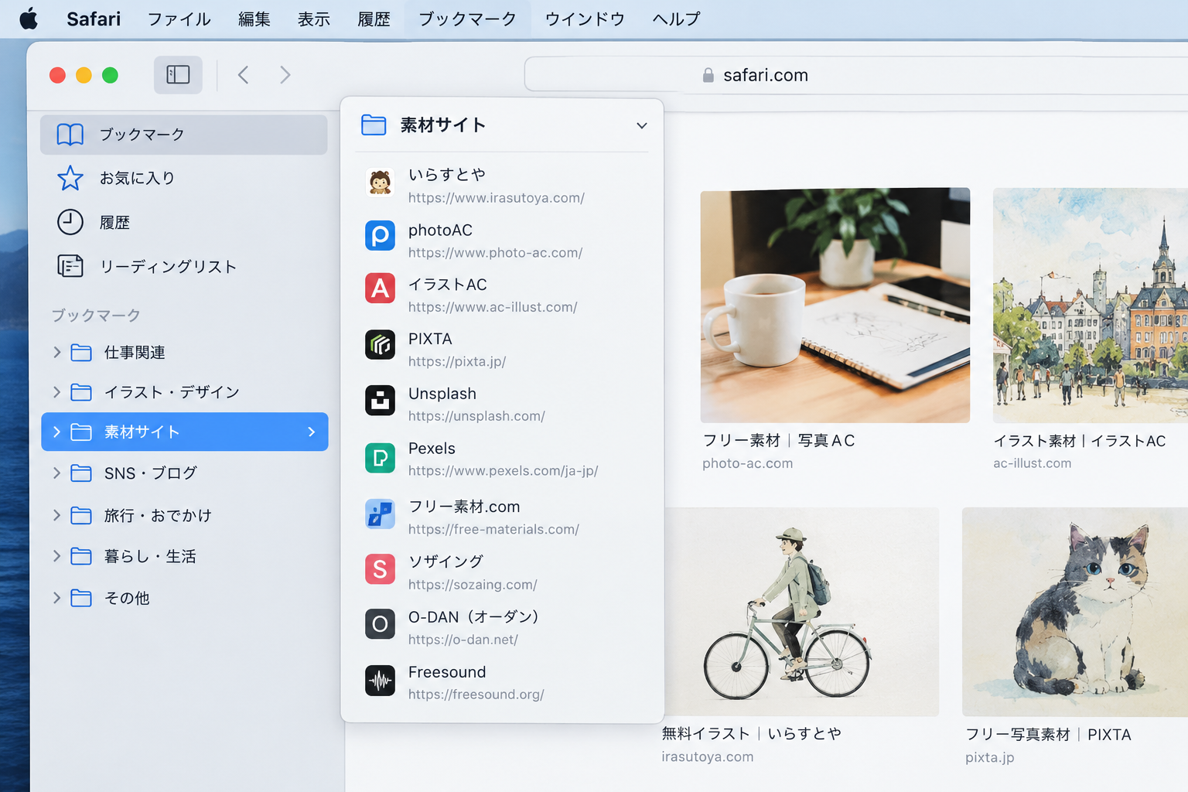1188x792 pixels.
Task: Open the https://www.irasutoya.com/ bookmark link
Action: click(x=497, y=198)
